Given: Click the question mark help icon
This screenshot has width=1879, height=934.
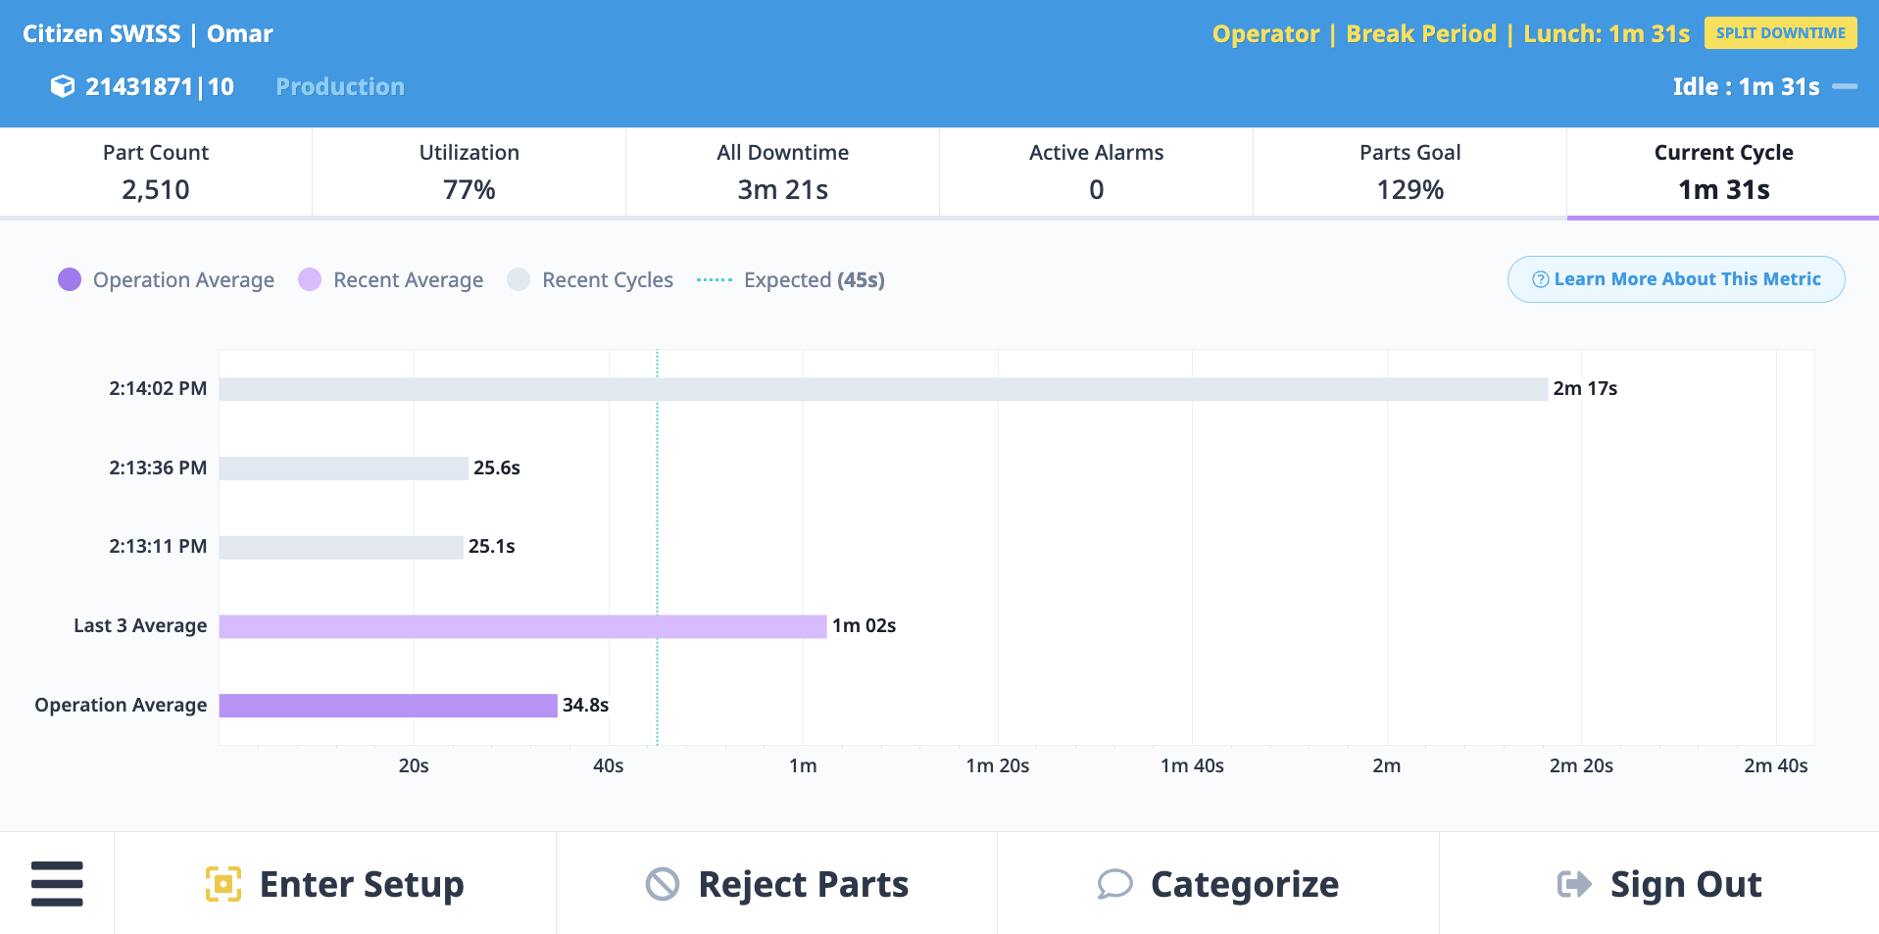Looking at the screenshot, I should [1540, 279].
